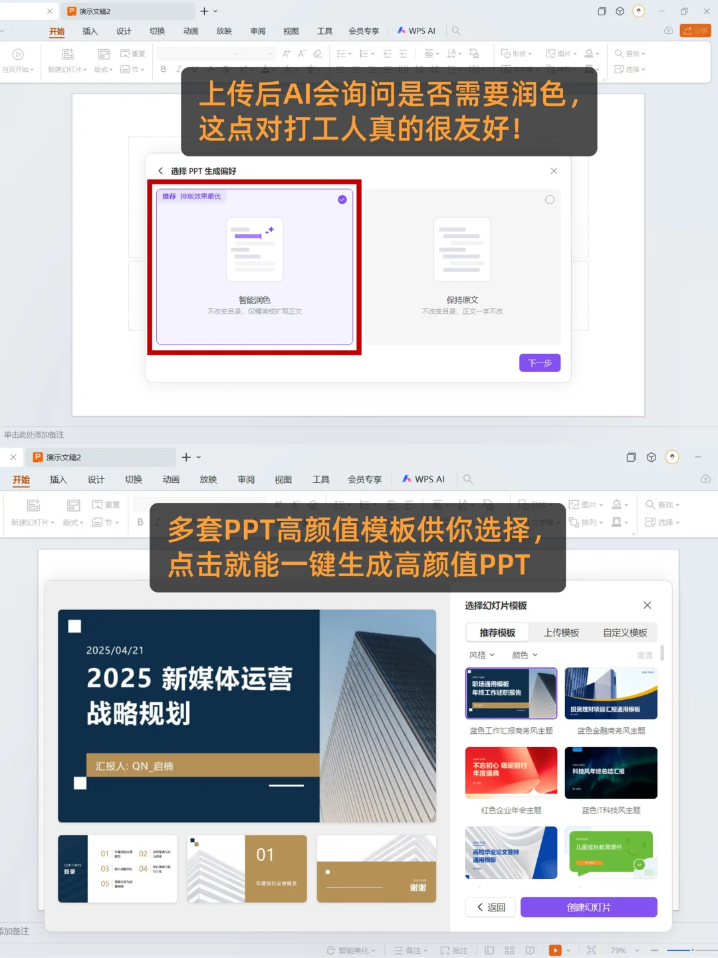Expand the Color filter in template panel
Image resolution: width=718 pixels, height=958 pixels.
[525, 655]
